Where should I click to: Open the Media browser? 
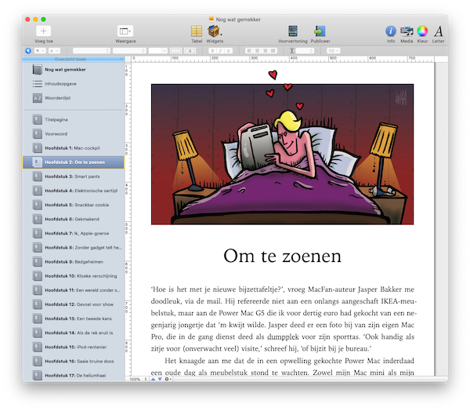coord(407,31)
